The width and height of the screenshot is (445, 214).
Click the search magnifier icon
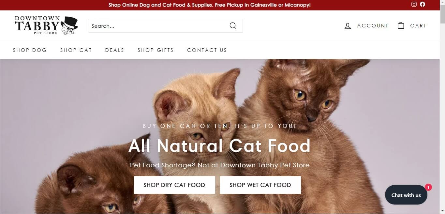[x=233, y=26]
